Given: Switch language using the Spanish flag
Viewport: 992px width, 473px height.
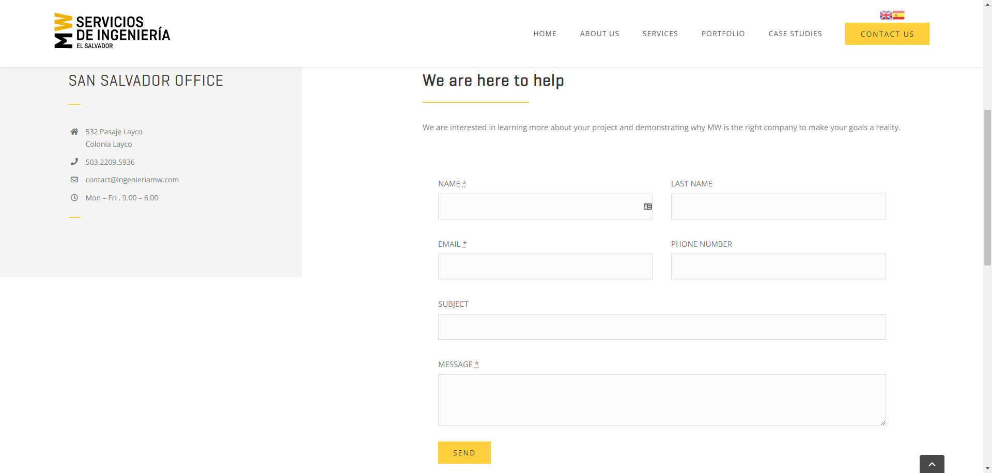Looking at the screenshot, I should (x=898, y=15).
